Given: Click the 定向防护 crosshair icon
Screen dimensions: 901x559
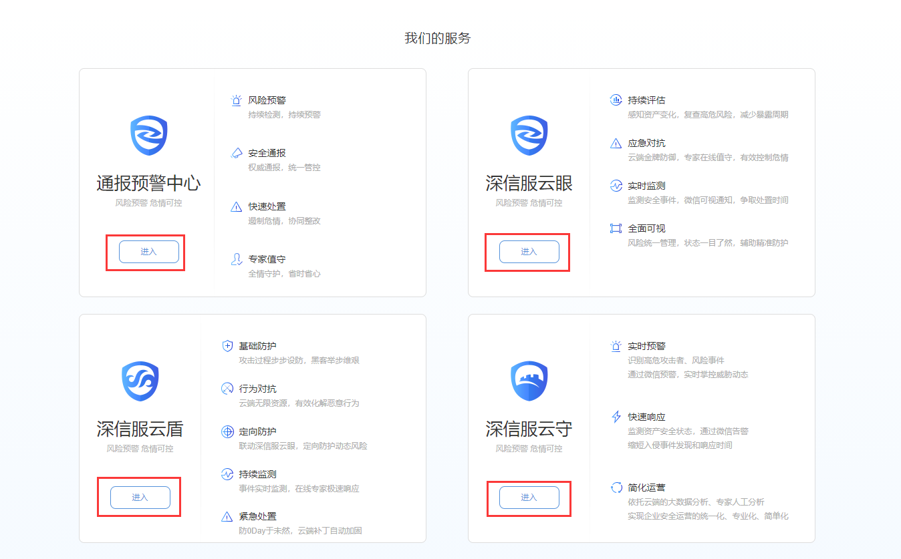Looking at the screenshot, I should (x=227, y=431).
